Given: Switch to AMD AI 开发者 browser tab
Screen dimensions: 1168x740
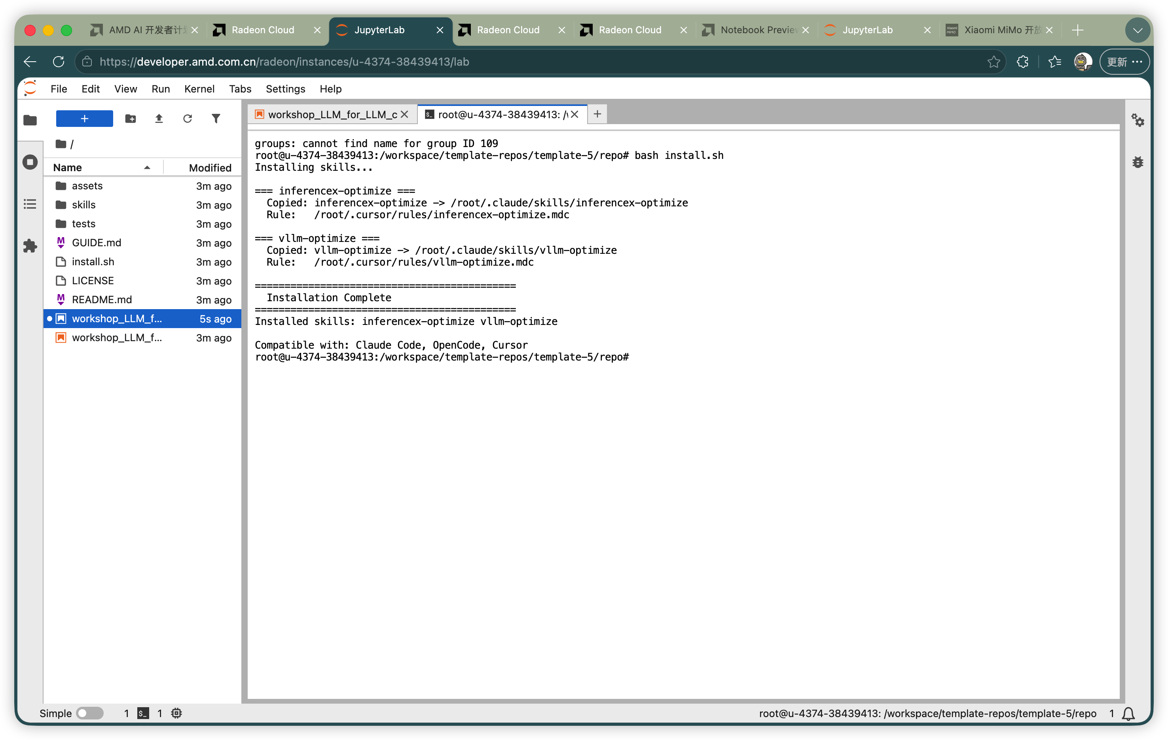Looking at the screenshot, I should [x=144, y=30].
